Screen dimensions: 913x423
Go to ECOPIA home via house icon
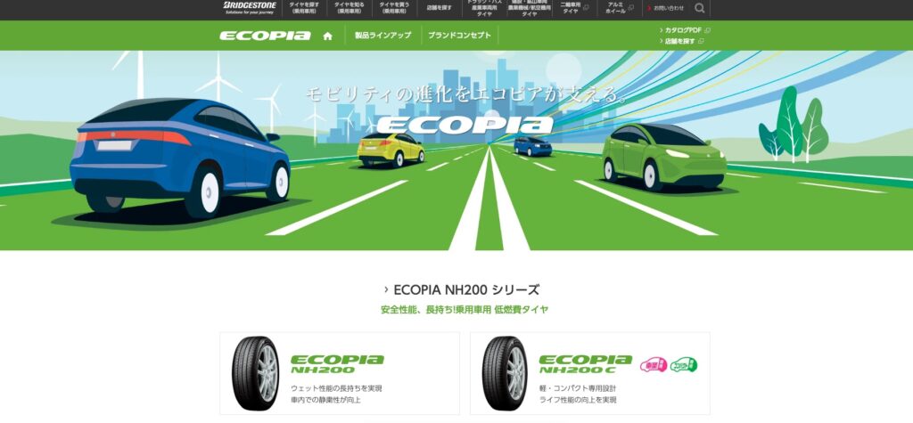pyautogui.click(x=328, y=37)
